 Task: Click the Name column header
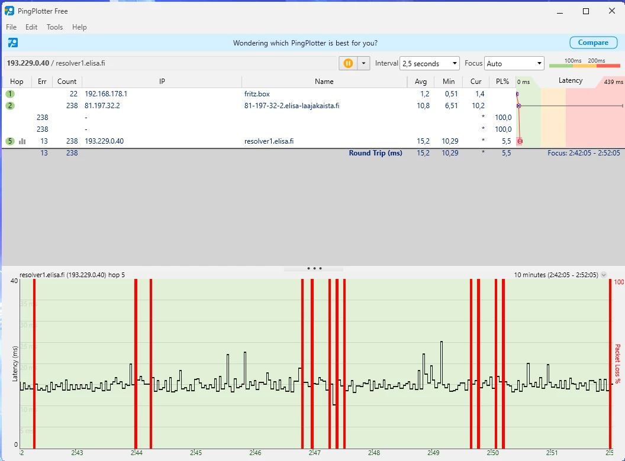tap(324, 81)
